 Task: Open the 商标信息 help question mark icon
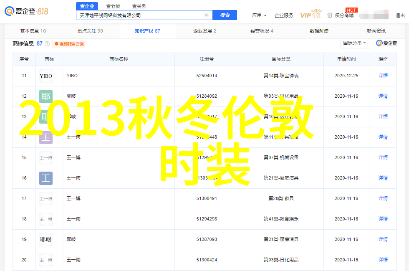coord(47,44)
